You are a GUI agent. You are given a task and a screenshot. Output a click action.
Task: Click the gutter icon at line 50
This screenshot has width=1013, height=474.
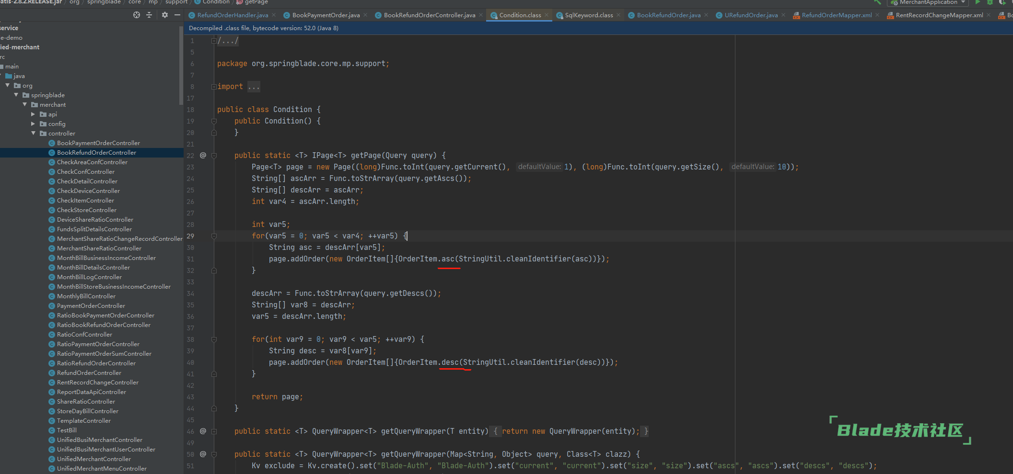(x=203, y=454)
